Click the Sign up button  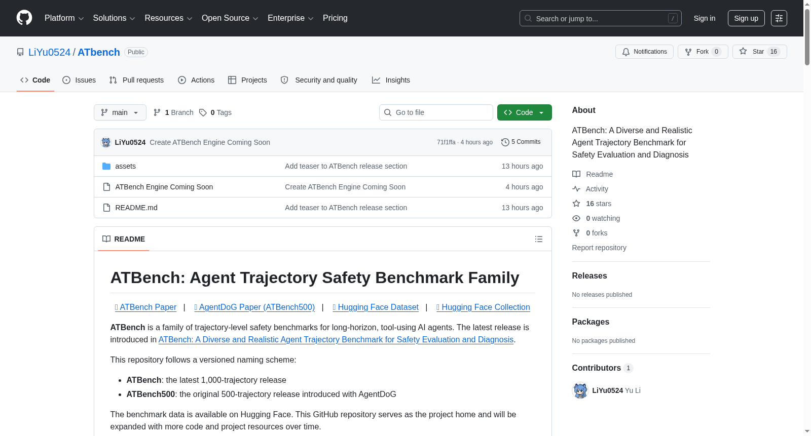tap(746, 18)
